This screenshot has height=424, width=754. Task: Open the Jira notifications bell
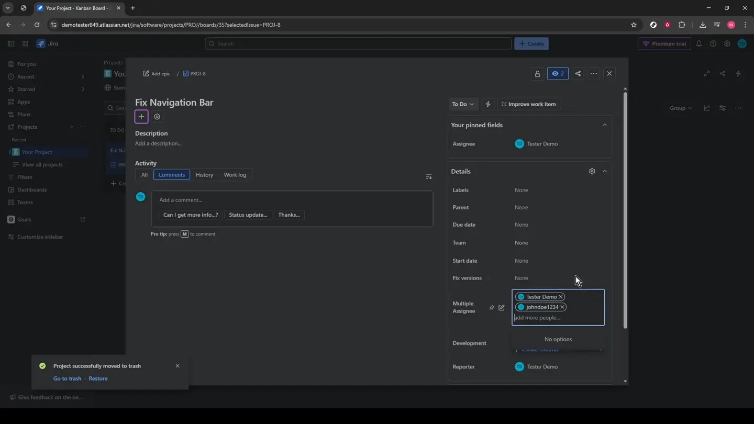(x=699, y=44)
